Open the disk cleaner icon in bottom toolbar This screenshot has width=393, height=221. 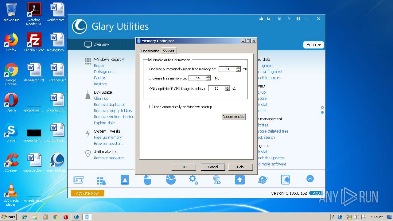[125, 180]
